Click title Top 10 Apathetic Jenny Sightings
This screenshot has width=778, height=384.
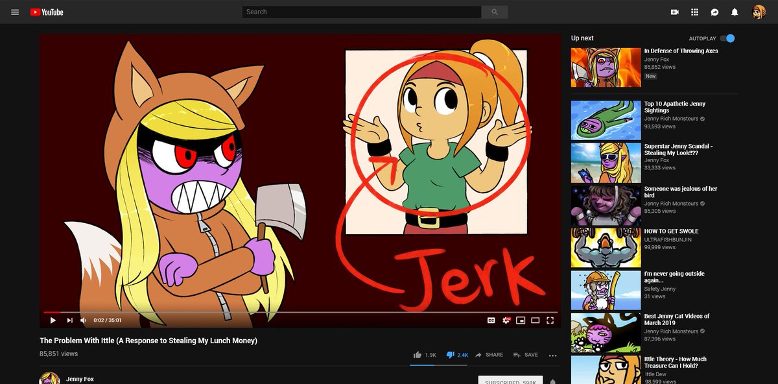675,107
